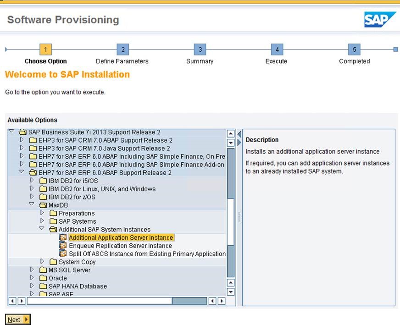Go to step 2 Define Parameters
The image size is (400, 325).
click(x=122, y=50)
